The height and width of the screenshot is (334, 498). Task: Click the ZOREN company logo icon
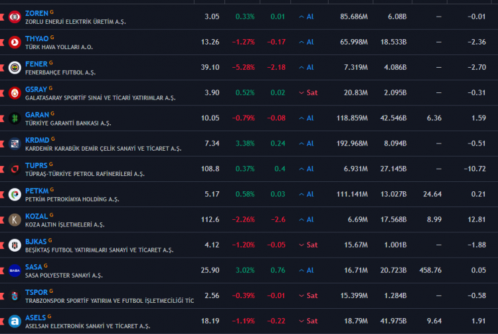(x=15, y=17)
